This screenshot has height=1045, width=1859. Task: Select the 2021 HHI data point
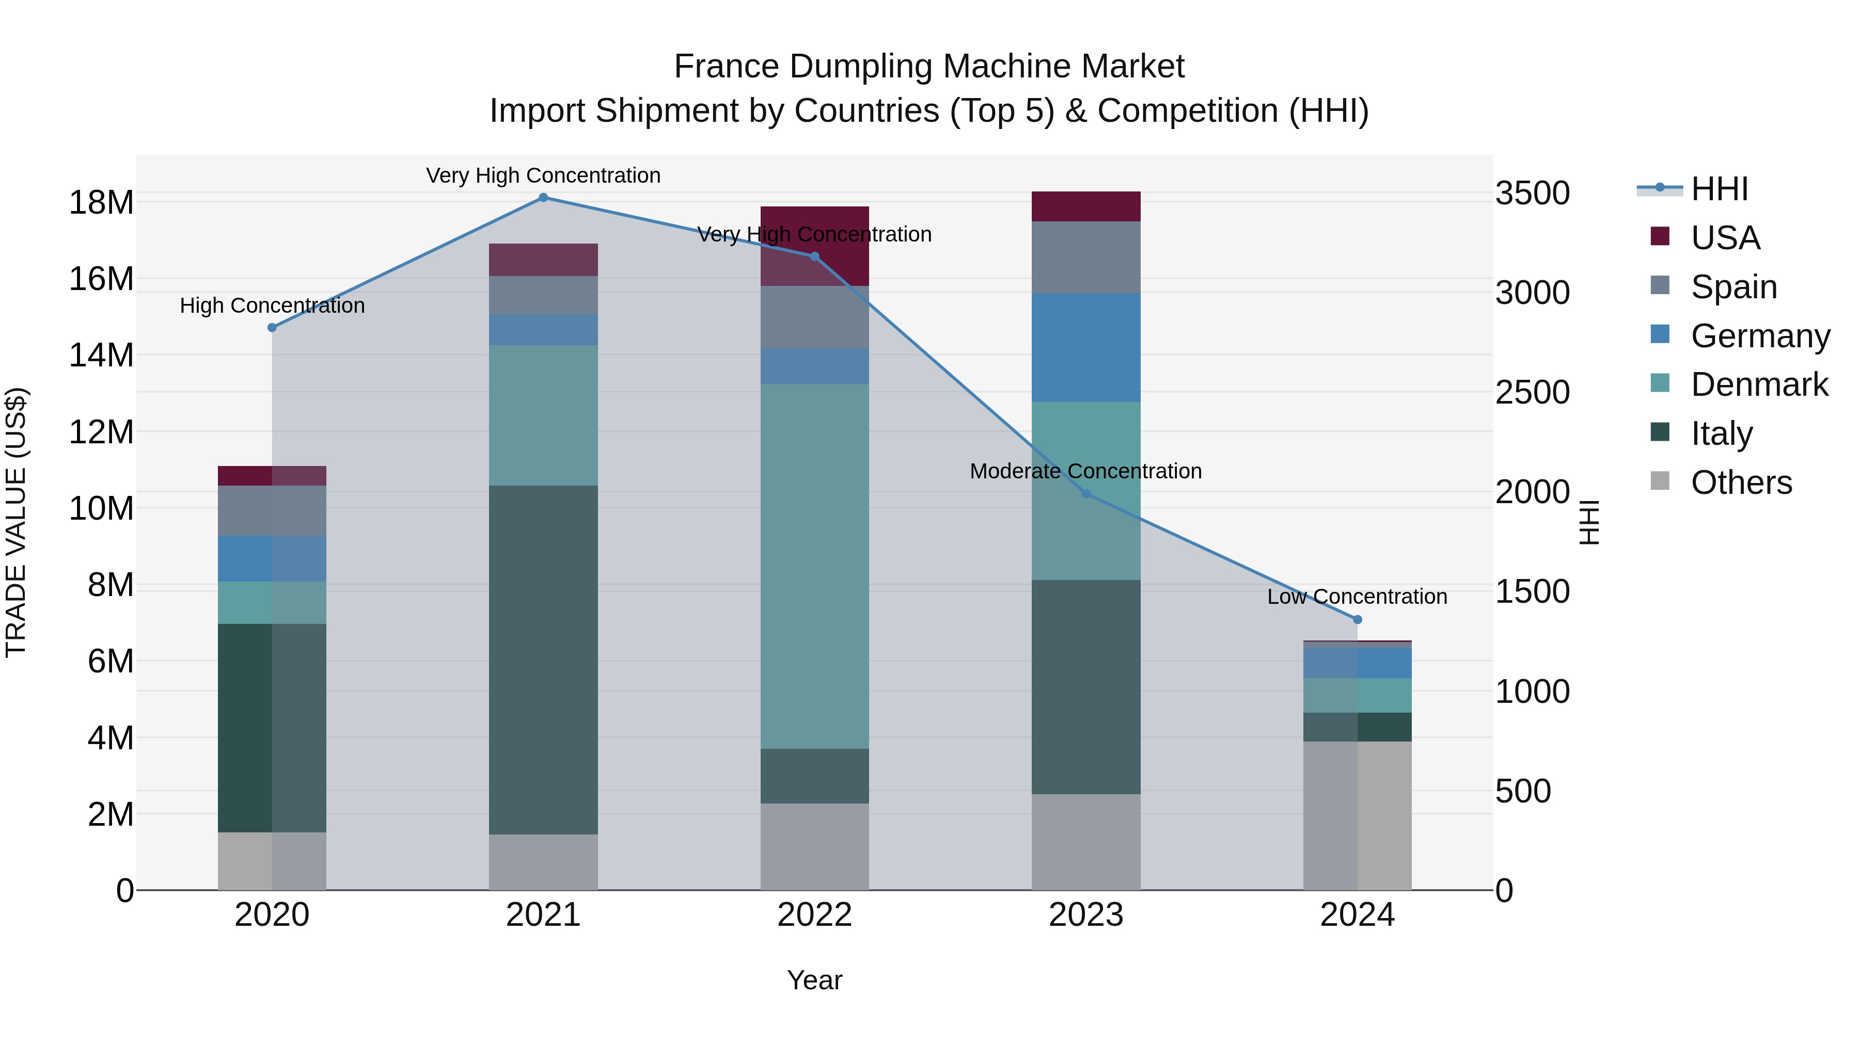pos(543,198)
